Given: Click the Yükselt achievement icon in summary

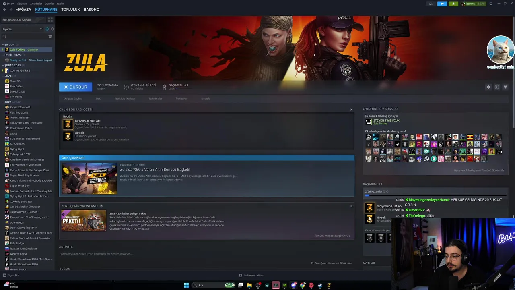Looking at the screenshot, I should [68, 136].
